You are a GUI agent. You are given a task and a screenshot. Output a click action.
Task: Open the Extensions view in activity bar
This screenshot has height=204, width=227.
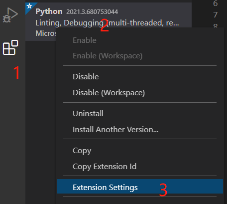pos(10,47)
